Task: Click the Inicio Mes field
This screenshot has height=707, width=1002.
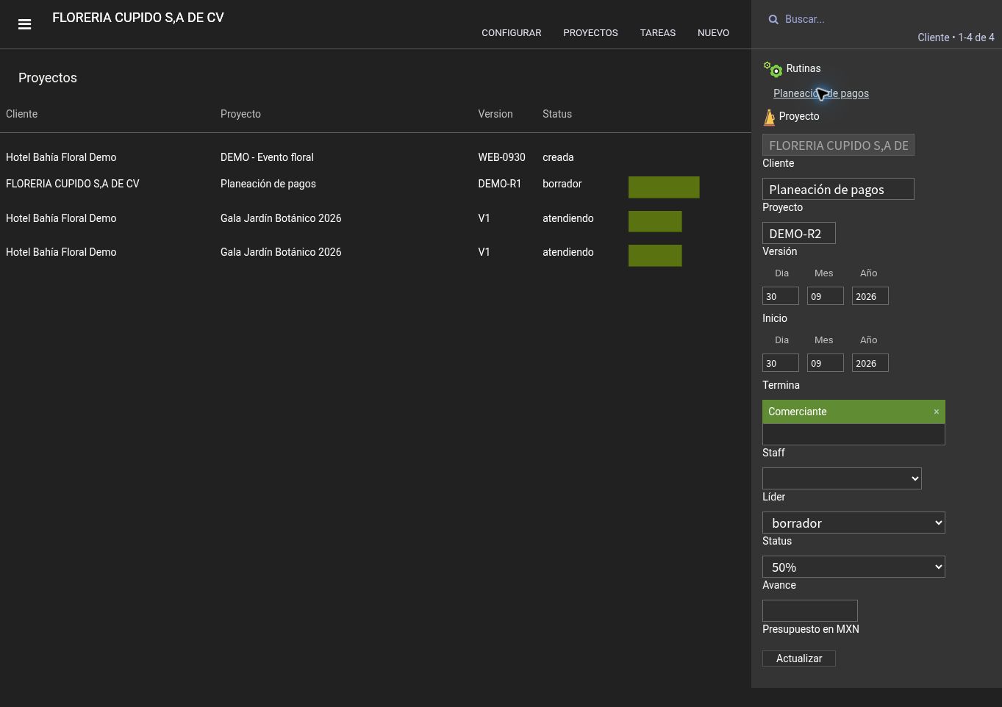Action: coord(826,296)
